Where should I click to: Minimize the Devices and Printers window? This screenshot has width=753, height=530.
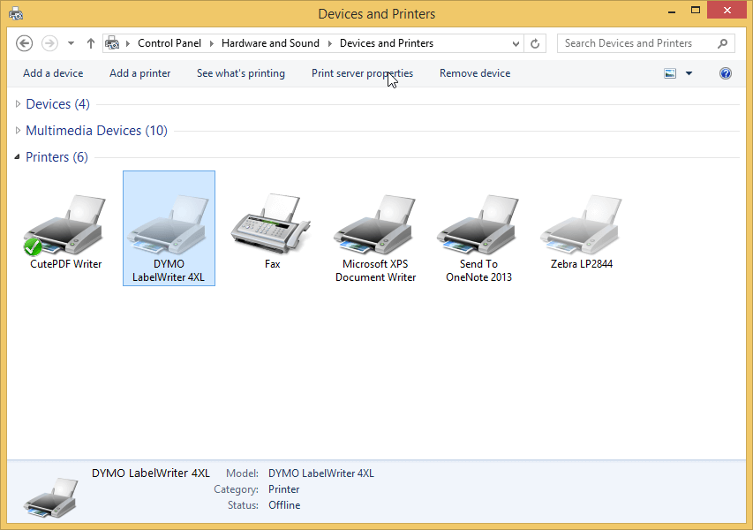pos(672,11)
